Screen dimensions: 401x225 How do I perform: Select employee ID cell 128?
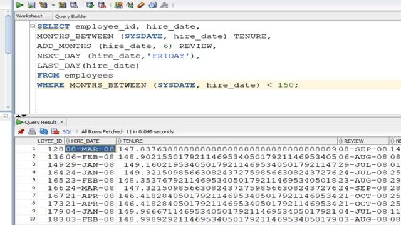click(x=51, y=149)
